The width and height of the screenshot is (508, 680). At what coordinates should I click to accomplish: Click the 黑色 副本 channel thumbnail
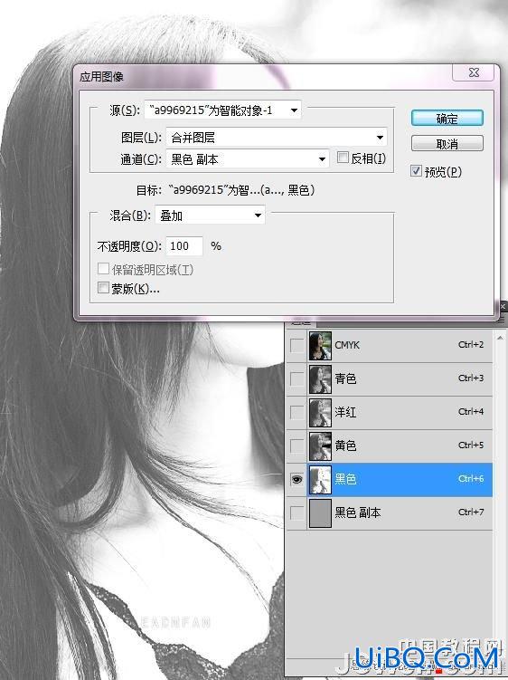[x=320, y=513]
